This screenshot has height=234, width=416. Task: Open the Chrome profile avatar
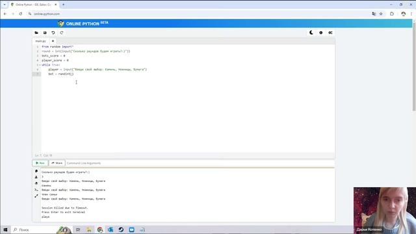click(x=403, y=14)
